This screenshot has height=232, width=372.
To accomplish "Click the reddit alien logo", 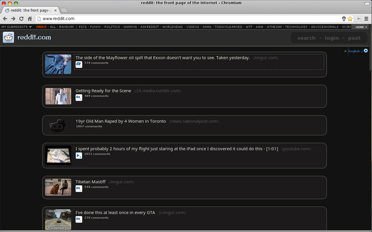I will [x=8, y=38].
